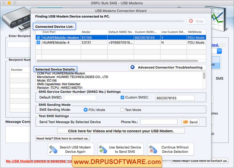The height and width of the screenshot is (168, 234).
Task: Click the Need Help contact link in the main window
Action: (x=200, y=161)
